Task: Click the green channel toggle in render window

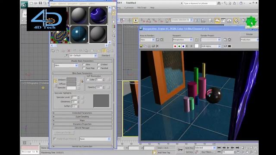Action: (179, 46)
